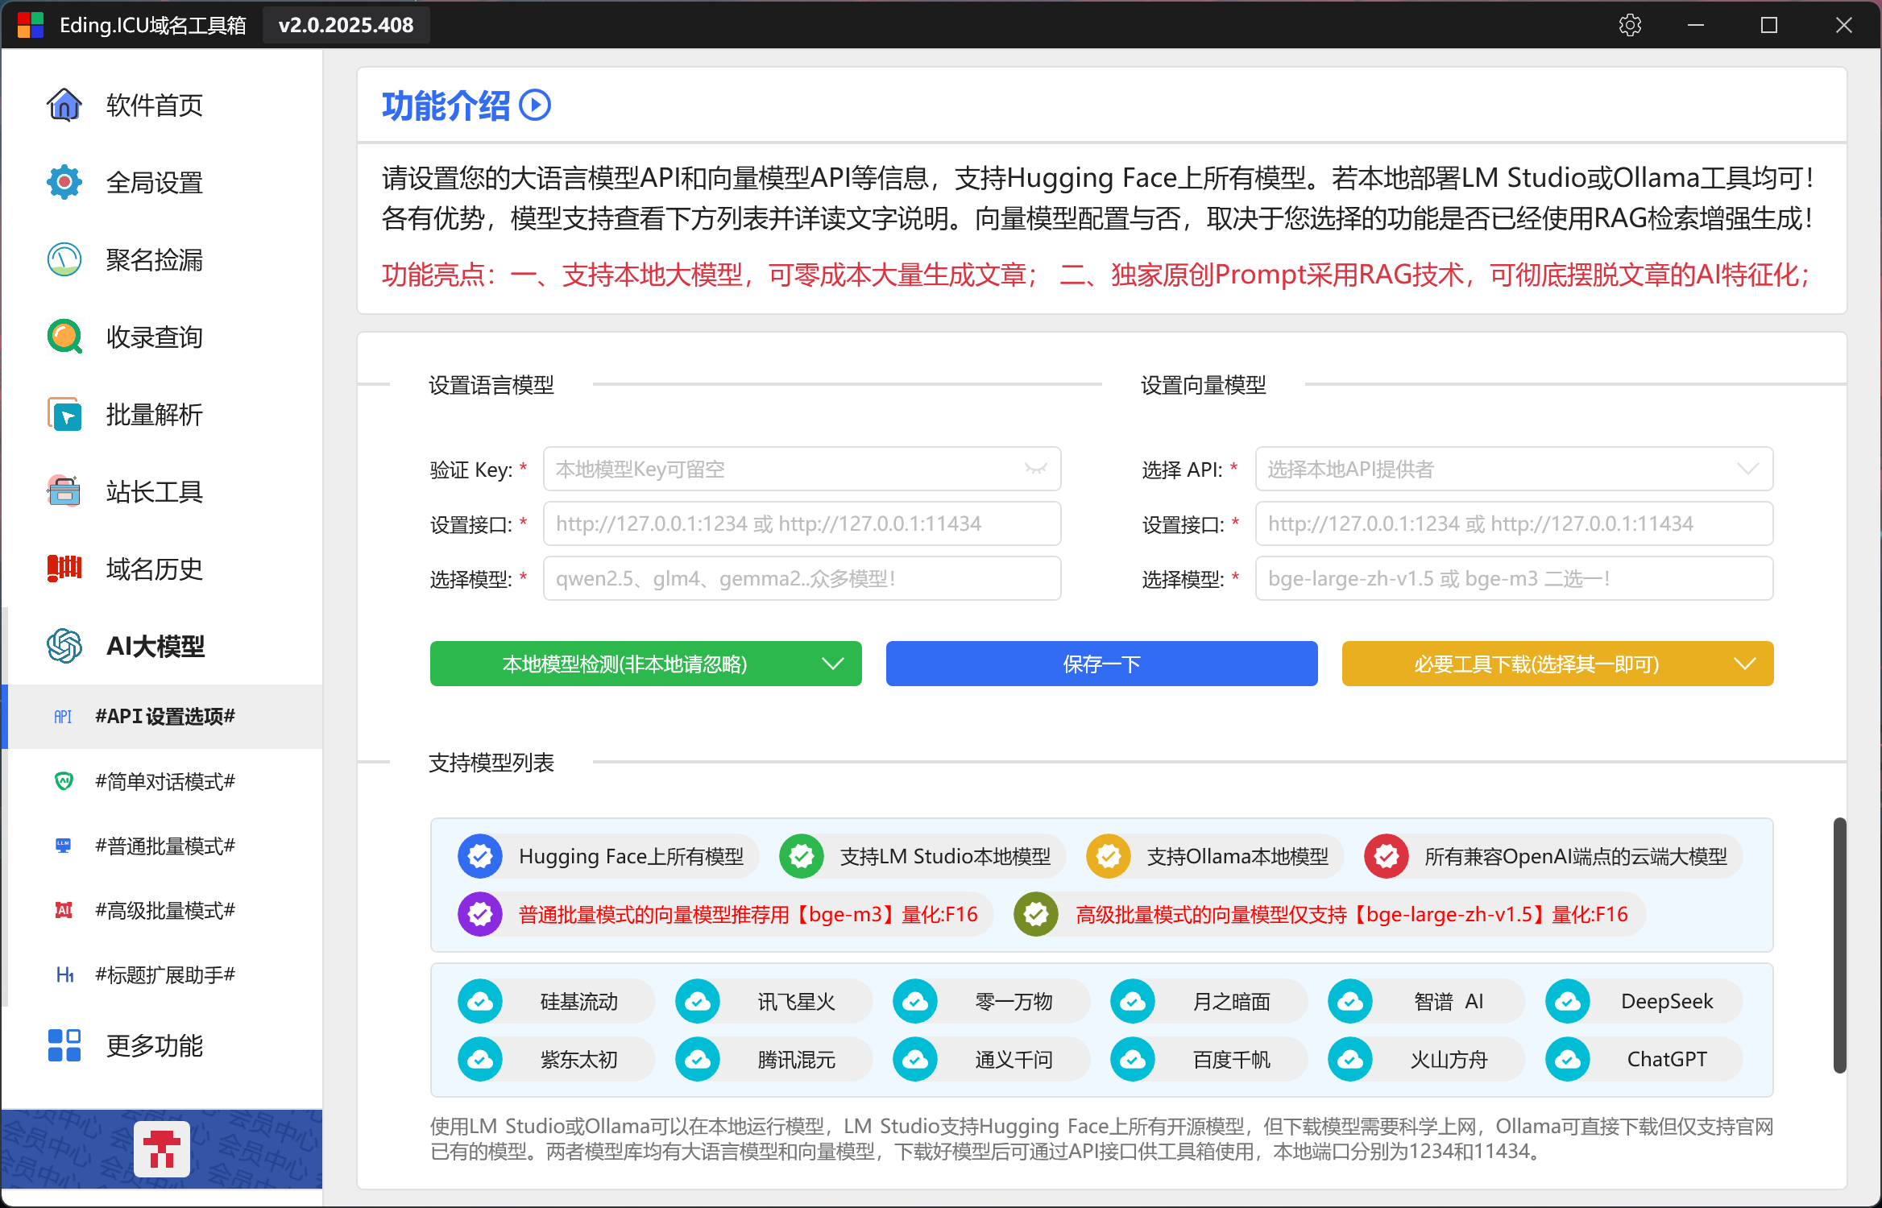
Task: Click the language model 设置接口 input field
Action: coord(802,523)
